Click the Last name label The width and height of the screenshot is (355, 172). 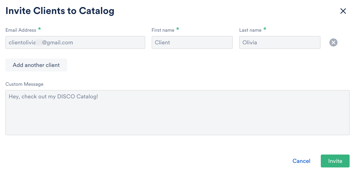coord(250,30)
